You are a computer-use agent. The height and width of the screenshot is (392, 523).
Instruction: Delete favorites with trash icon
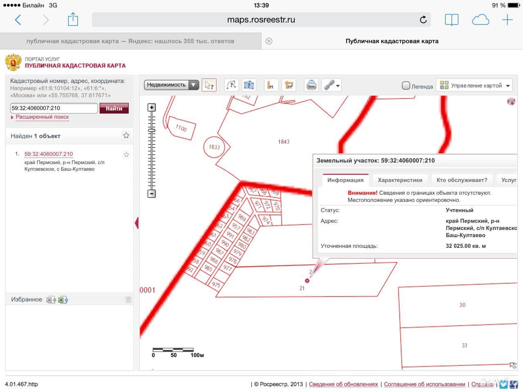pos(128,300)
